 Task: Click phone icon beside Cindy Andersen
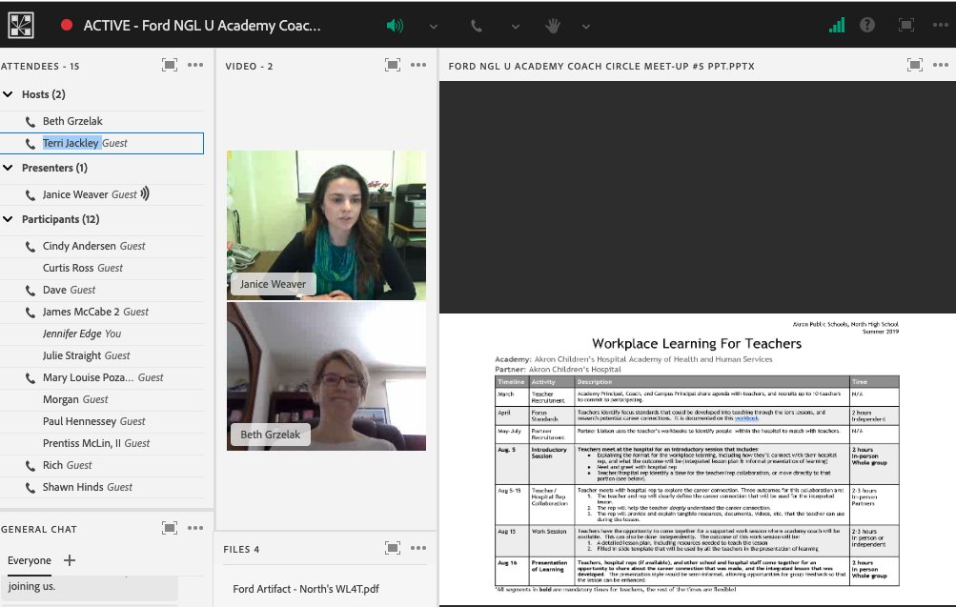30,246
